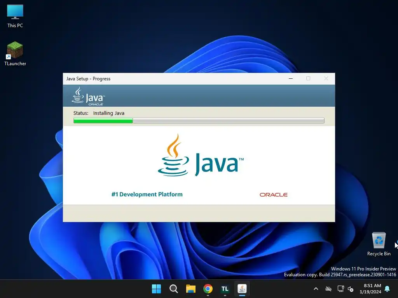Viewport: 398px width, 298px height.
Task: Switch to the TL launcher taskbar app
Action: click(x=225, y=289)
